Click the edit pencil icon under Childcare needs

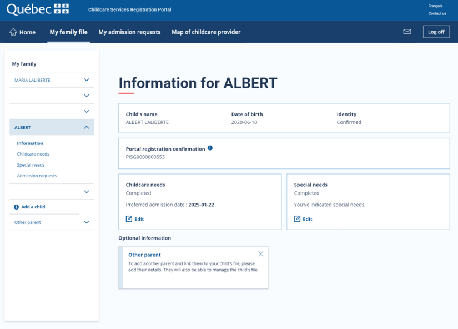coord(129,219)
